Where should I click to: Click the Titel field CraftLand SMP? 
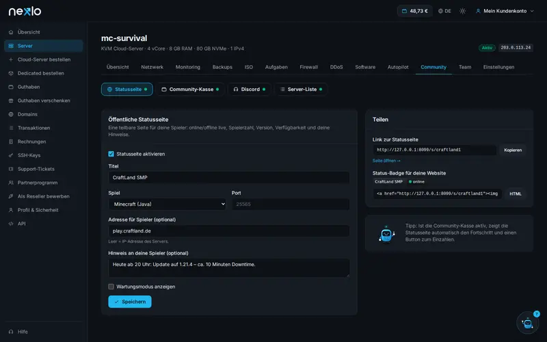228,178
